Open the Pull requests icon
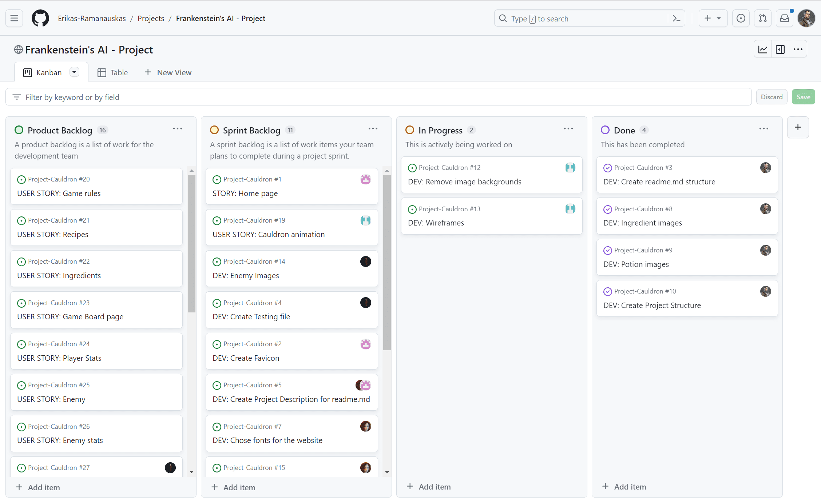This screenshot has height=499, width=821. [x=763, y=18]
